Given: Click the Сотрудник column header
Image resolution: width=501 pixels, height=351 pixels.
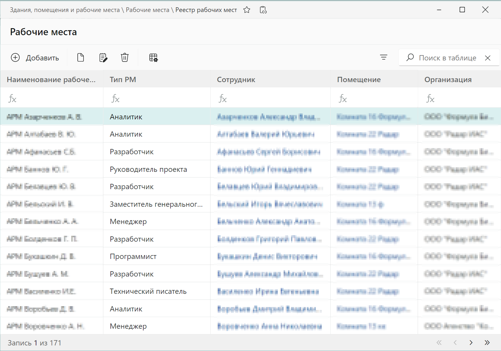Looking at the screenshot, I should [236, 79].
